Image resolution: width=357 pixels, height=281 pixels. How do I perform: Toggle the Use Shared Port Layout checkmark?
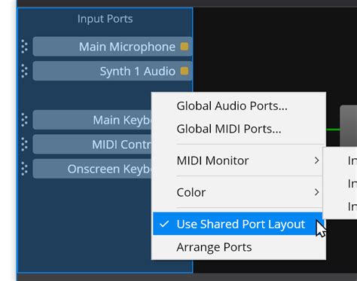(x=164, y=224)
